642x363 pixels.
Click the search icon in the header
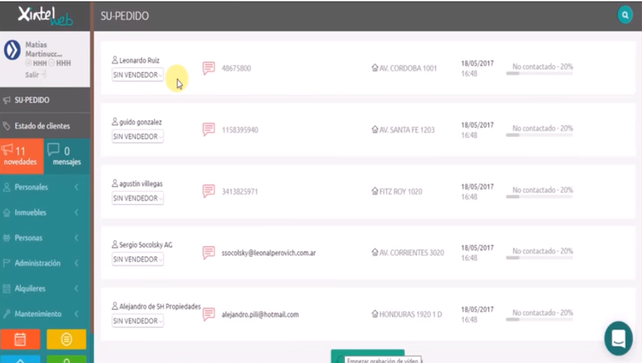(x=625, y=15)
